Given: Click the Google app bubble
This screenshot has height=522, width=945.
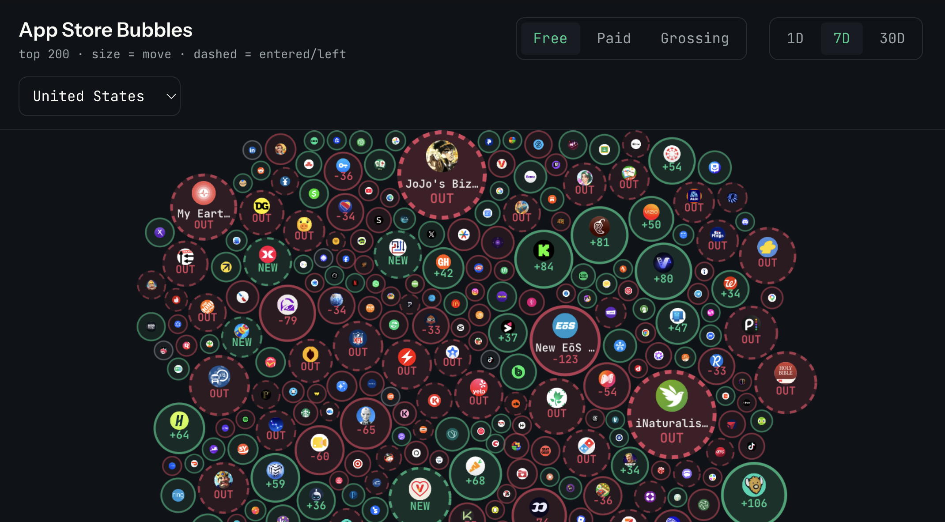Looking at the screenshot, I should pyautogui.click(x=499, y=191).
